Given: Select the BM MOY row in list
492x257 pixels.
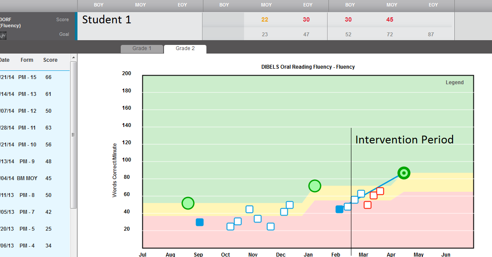Looking at the screenshot, I should (x=27, y=178).
